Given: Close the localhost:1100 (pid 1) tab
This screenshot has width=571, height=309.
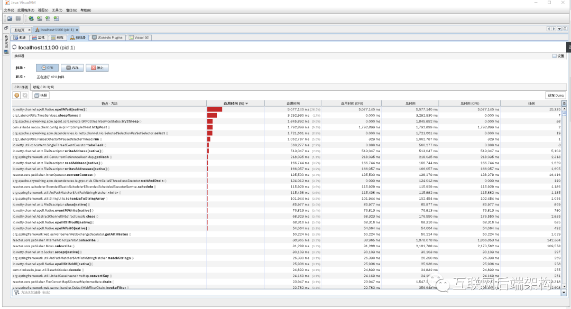Looking at the screenshot, I should click(77, 30).
